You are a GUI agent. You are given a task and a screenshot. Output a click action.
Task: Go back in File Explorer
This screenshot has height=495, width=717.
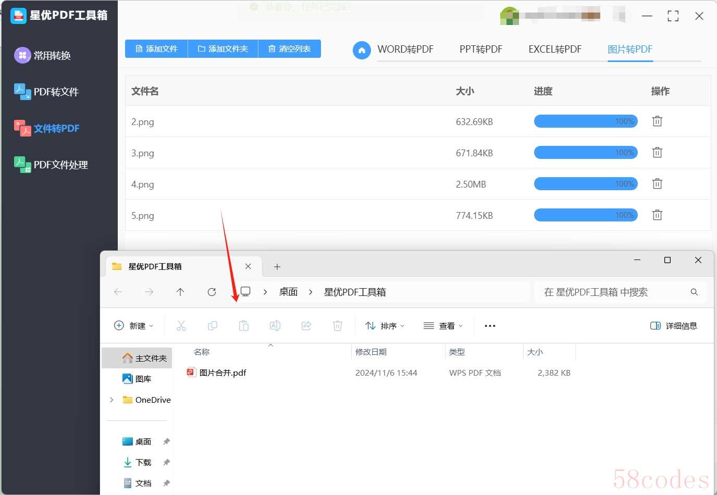pyautogui.click(x=118, y=292)
